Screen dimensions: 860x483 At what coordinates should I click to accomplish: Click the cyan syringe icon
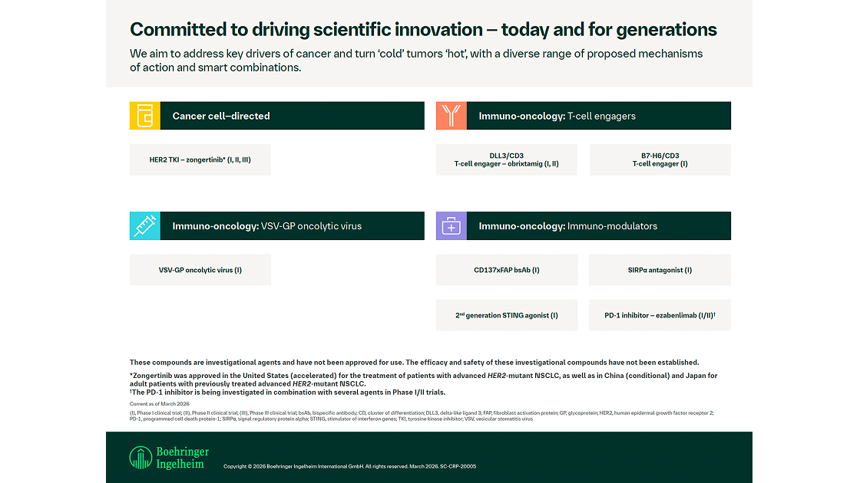pyautogui.click(x=145, y=225)
